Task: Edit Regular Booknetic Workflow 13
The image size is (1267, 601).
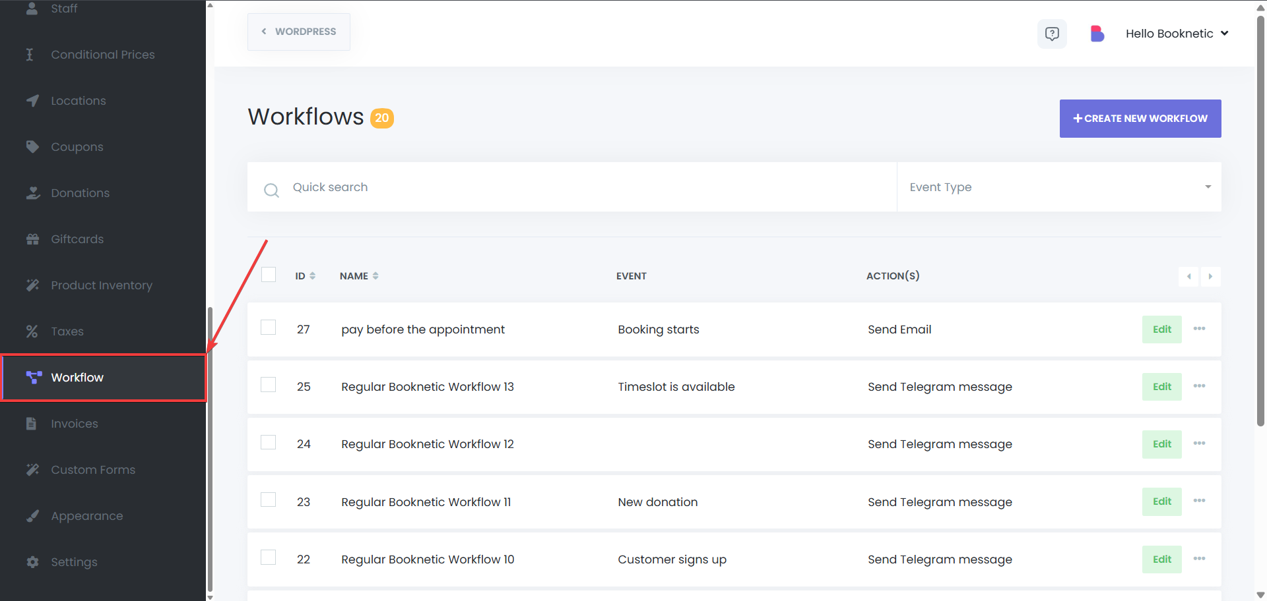Action: coord(1162,387)
